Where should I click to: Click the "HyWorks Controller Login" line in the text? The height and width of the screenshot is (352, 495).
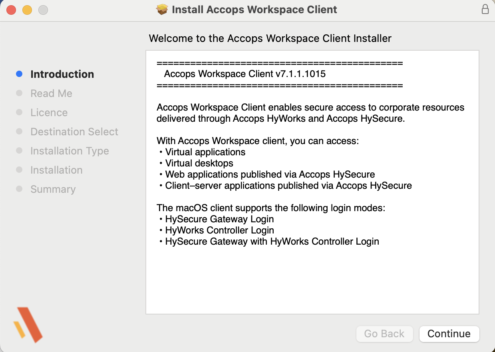pyautogui.click(x=219, y=230)
